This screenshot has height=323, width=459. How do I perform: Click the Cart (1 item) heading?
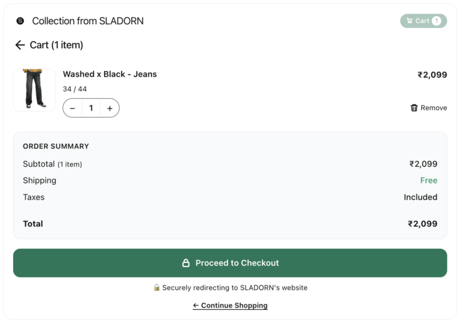57,45
